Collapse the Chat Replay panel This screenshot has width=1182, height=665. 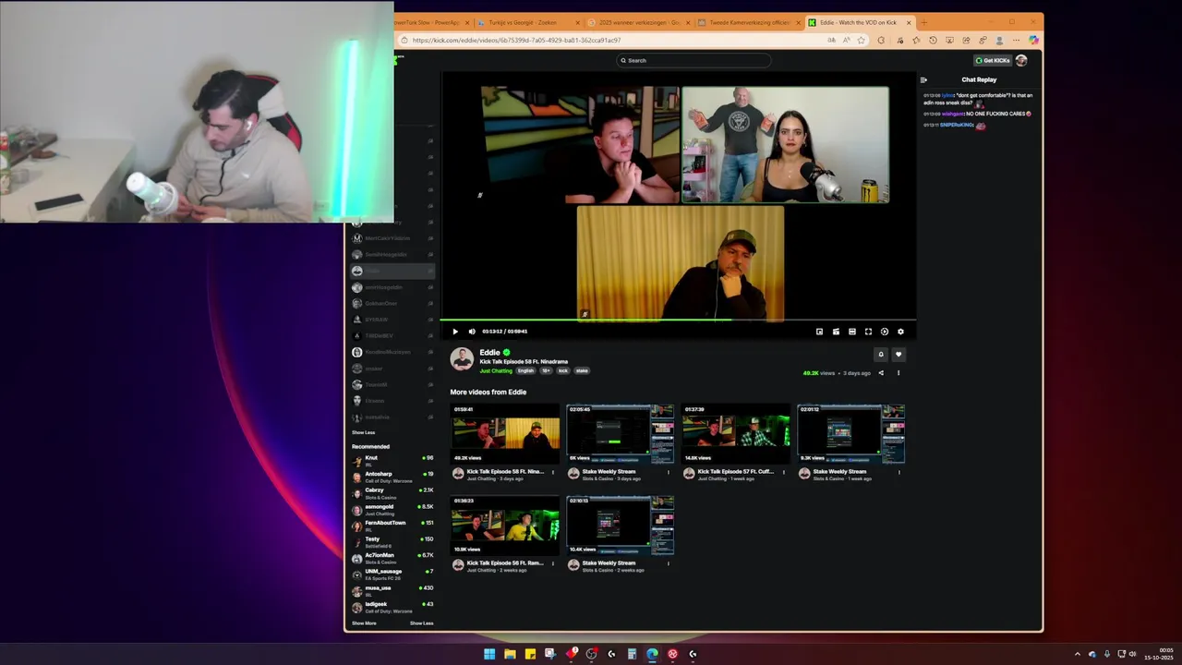click(x=923, y=79)
